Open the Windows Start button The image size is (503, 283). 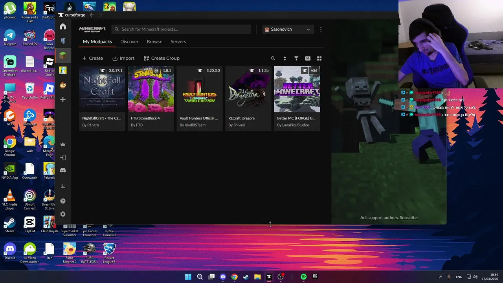[x=188, y=277]
